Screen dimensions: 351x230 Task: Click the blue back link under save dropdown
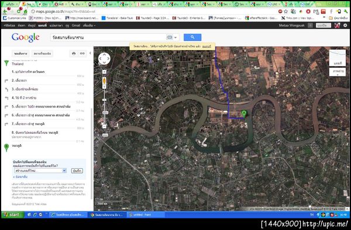pos(20,177)
